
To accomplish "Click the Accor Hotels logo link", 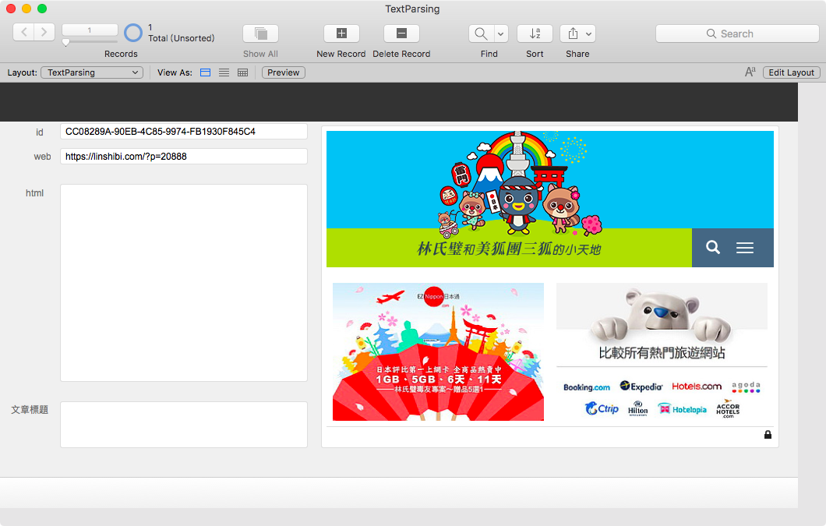I will (728, 408).
